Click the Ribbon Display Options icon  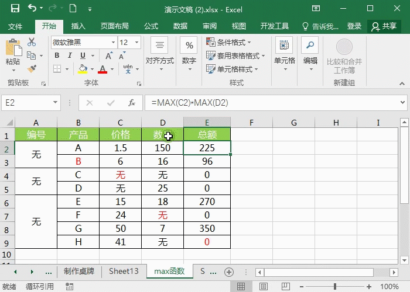pyautogui.click(x=316, y=9)
